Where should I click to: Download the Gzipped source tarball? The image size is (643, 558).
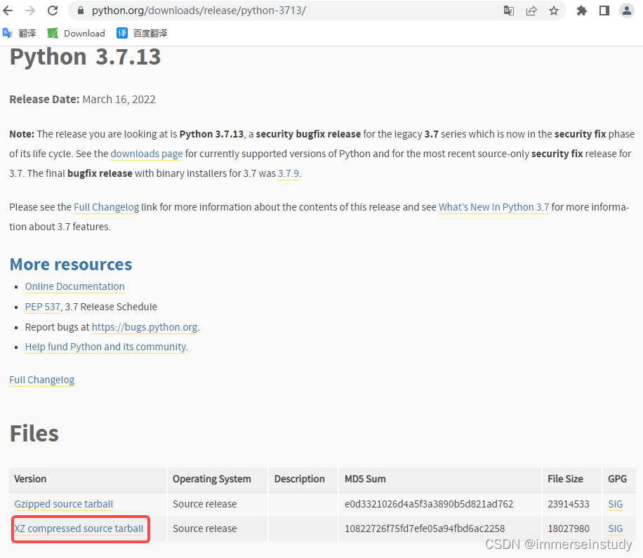pyautogui.click(x=64, y=504)
